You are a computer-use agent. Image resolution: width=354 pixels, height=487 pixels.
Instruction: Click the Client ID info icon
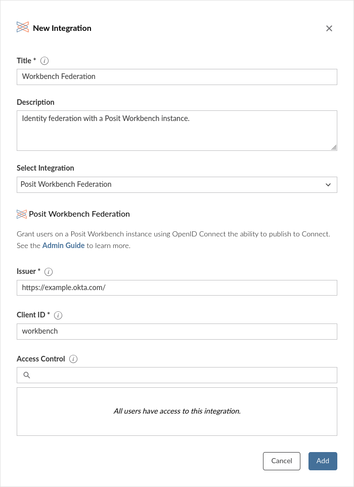click(58, 315)
